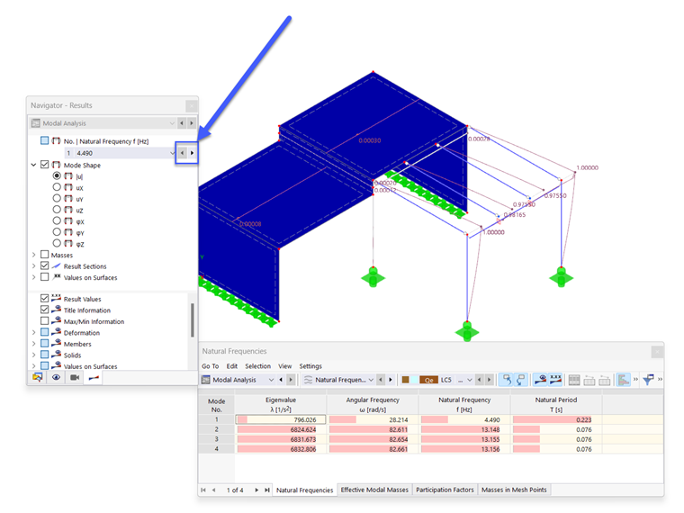Toggle the Result Sections checkbox
The height and width of the screenshot is (513, 684).
(x=44, y=265)
